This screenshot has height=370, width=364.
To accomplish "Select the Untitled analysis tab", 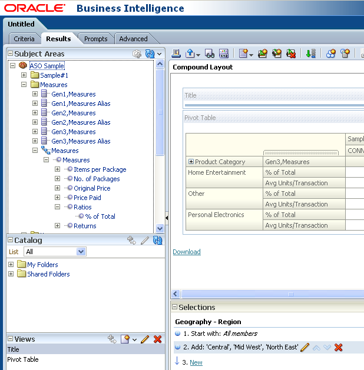I will pyautogui.click(x=21, y=24).
